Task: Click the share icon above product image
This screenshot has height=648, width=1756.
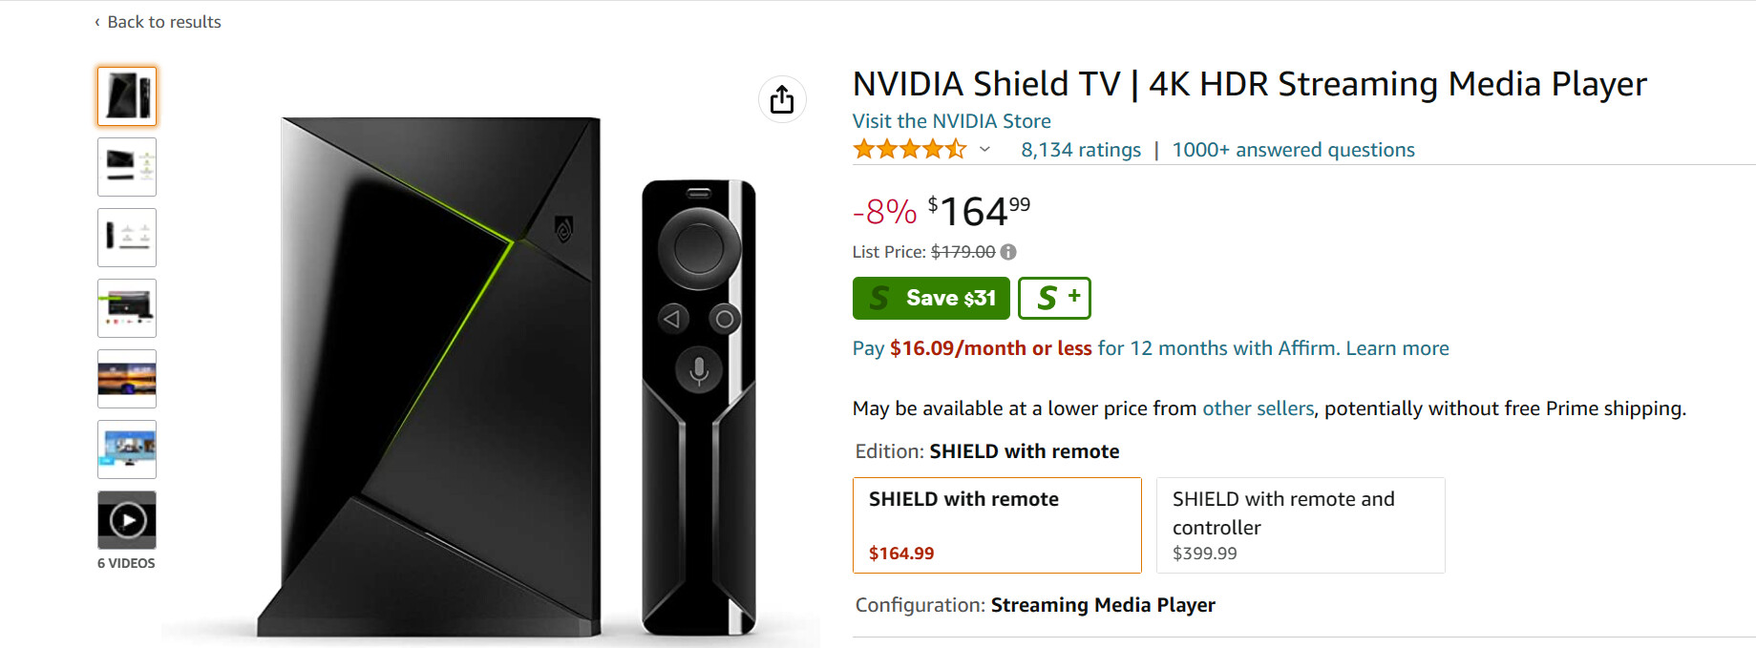Action: (782, 99)
